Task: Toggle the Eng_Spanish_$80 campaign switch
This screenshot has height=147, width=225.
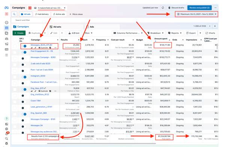Action: pyautogui.click(x=24, y=114)
